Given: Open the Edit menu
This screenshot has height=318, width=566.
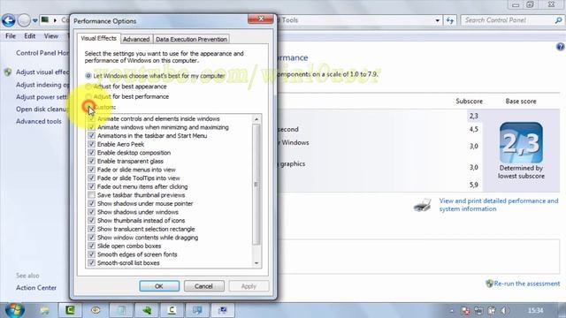Looking at the screenshot, I should 29,36.
